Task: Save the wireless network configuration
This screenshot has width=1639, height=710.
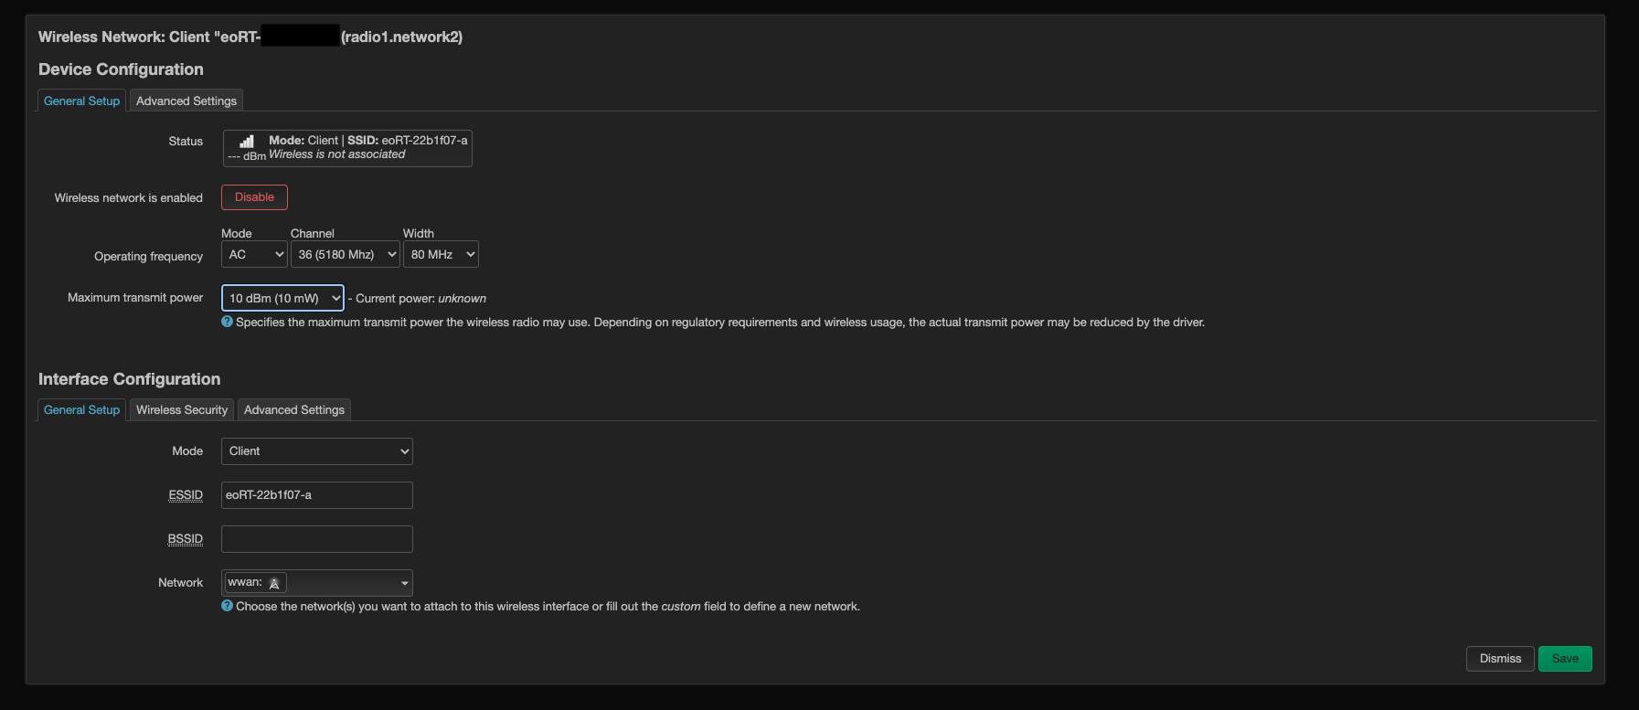Action: pos(1565,658)
